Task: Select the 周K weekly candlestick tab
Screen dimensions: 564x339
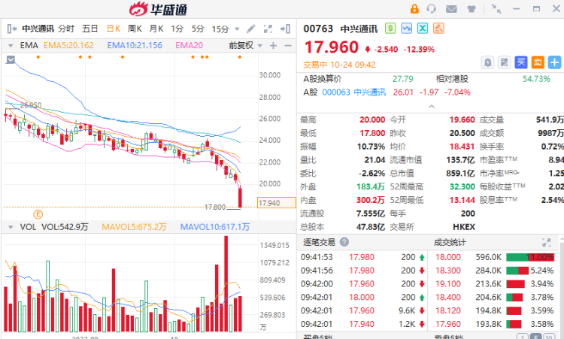Action: 135,29
